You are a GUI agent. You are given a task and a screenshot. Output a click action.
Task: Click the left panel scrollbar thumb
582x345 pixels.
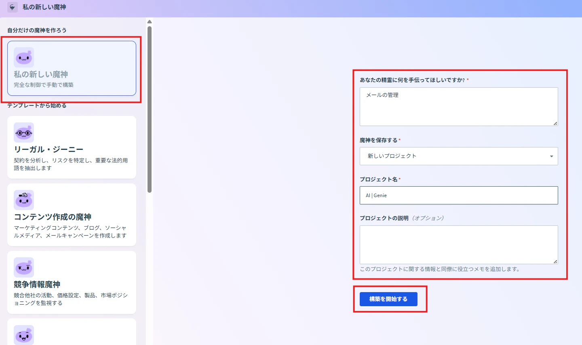coord(150,109)
